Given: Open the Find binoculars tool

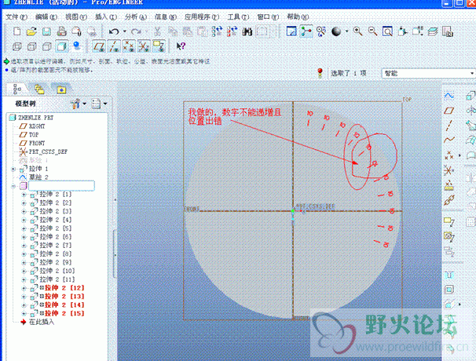Looking at the screenshot, I should click(x=247, y=31).
